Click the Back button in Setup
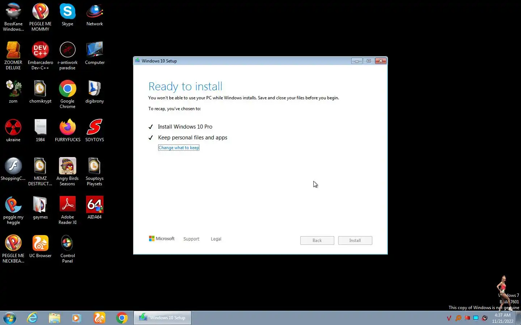Viewport: 521px width, 325px height. point(317,240)
